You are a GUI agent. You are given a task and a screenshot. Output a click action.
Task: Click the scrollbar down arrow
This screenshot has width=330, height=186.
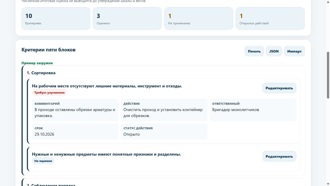coord(328,184)
